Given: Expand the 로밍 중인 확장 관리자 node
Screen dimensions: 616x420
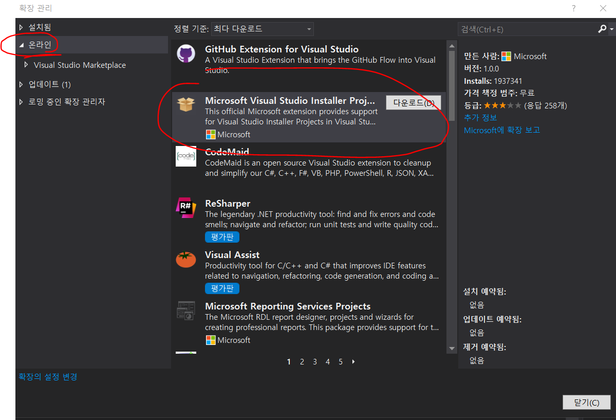Looking at the screenshot, I should [x=21, y=102].
